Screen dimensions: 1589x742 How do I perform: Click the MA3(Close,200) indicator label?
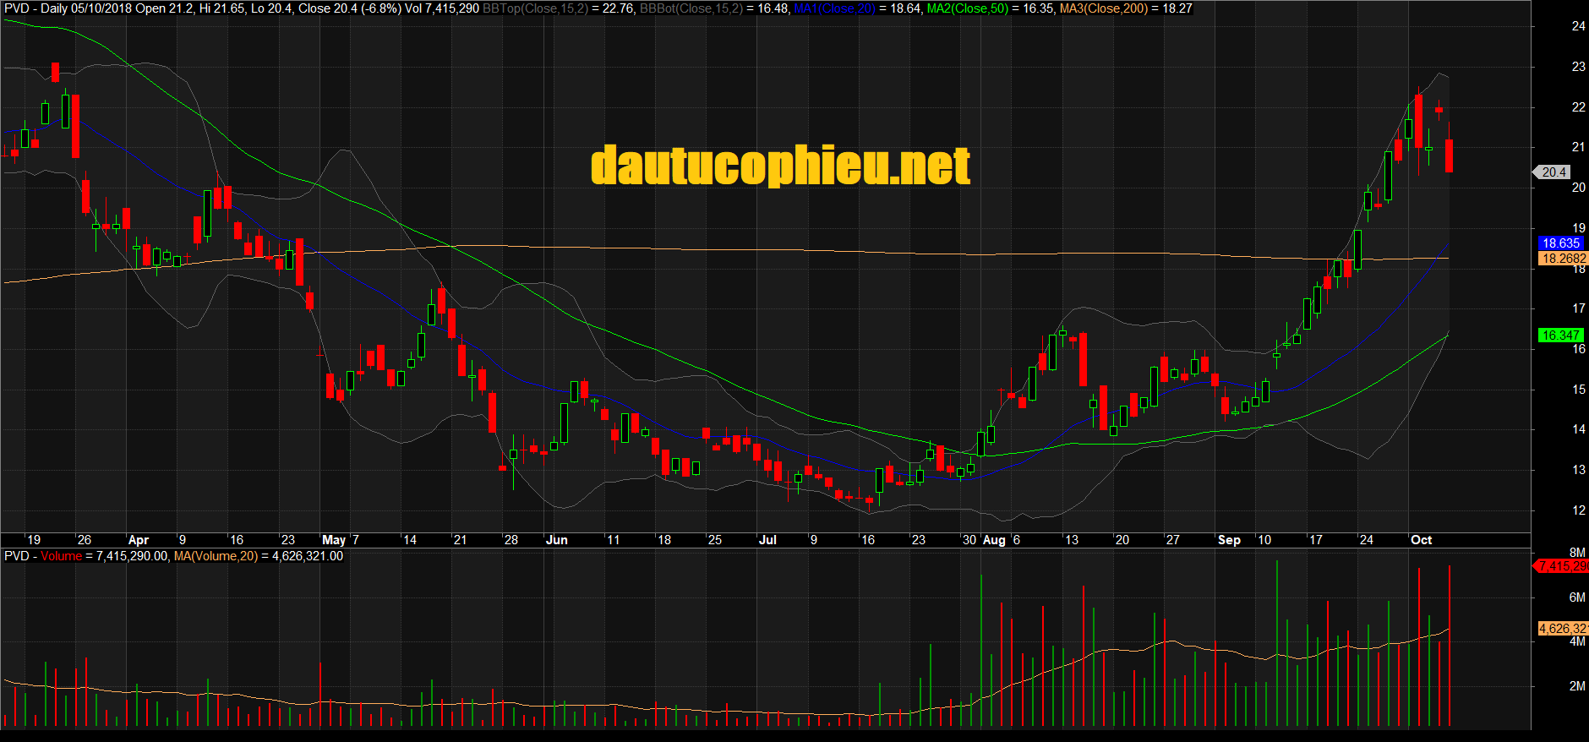tap(1106, 8)
